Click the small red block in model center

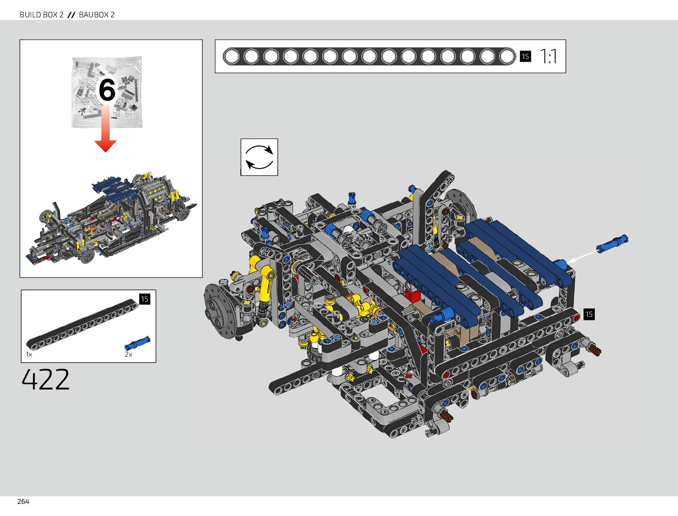pos(412,295)
